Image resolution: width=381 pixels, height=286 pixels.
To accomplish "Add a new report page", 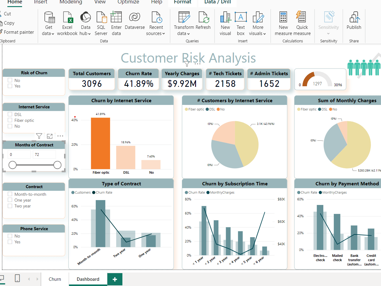I will pyautogui.click(x=115, y=279).
